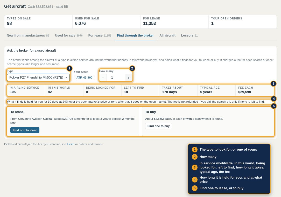
Task: Click the Types on sale value 98
Action: pyautogui.click(x=10, y=24)
